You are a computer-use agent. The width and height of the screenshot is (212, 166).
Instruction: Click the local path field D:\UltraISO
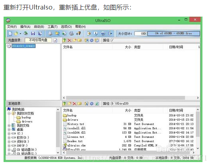point(156,103)
